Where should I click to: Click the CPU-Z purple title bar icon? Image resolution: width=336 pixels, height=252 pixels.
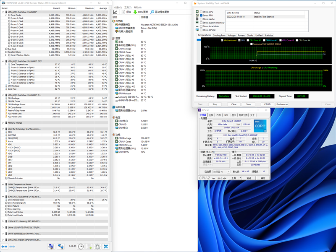click(x=200, y=110)
